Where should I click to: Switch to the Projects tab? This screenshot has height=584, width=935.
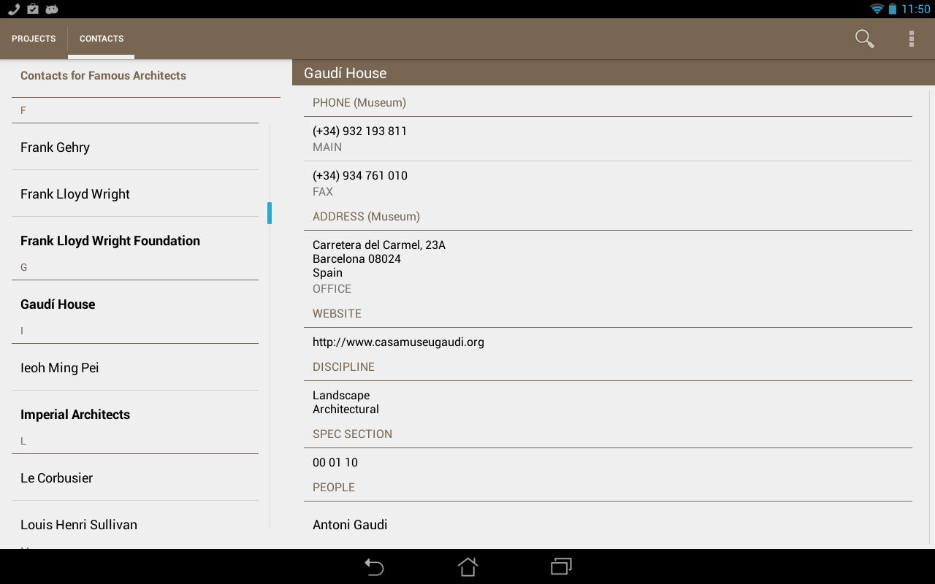click(34, 39)
